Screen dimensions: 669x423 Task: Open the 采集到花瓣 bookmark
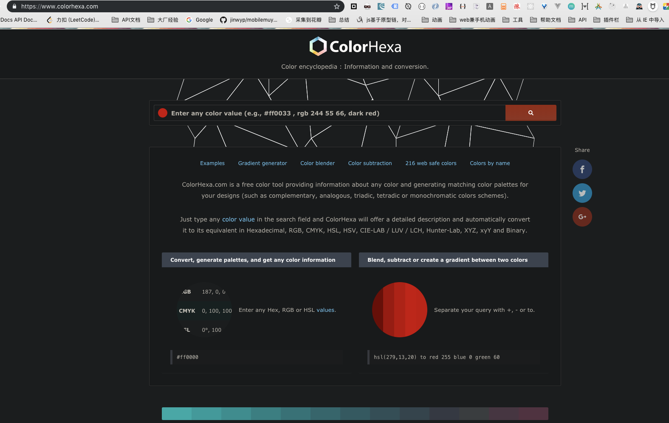(304, 20)
